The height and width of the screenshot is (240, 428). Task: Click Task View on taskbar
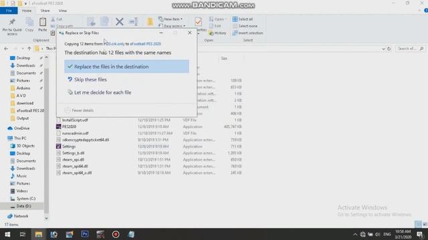point(23,234)
